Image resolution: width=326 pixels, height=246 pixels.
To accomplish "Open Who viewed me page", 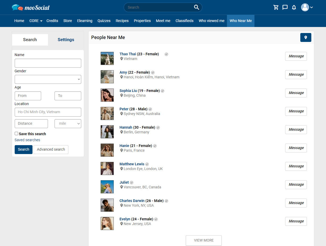I will (x=211, y=21).
